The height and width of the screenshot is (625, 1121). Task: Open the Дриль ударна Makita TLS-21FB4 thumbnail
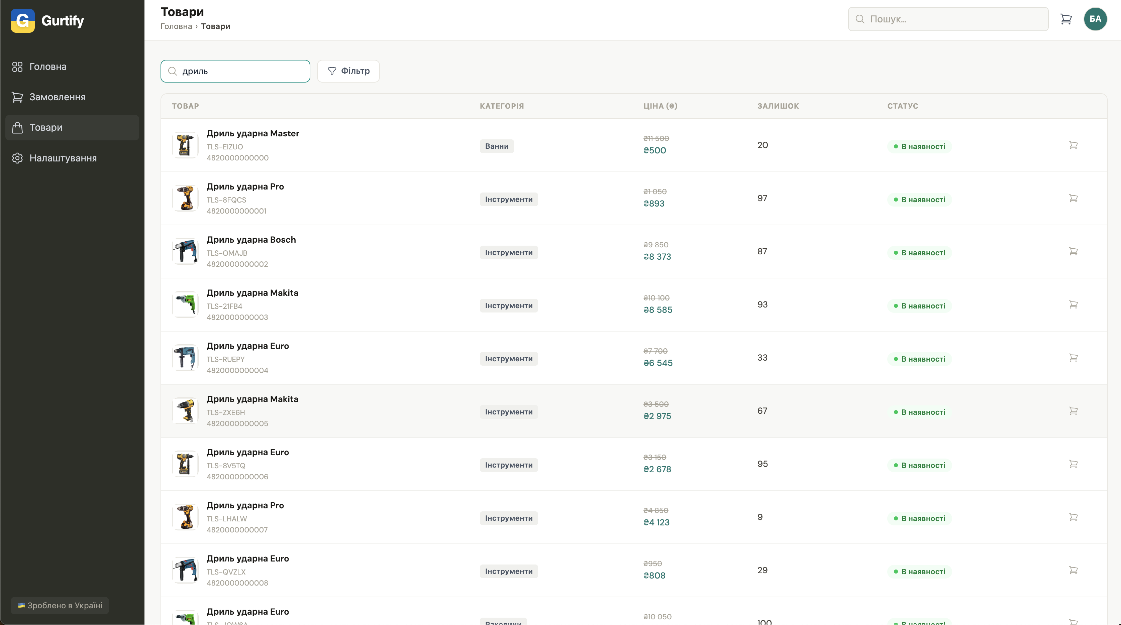[x=185, y=304]
